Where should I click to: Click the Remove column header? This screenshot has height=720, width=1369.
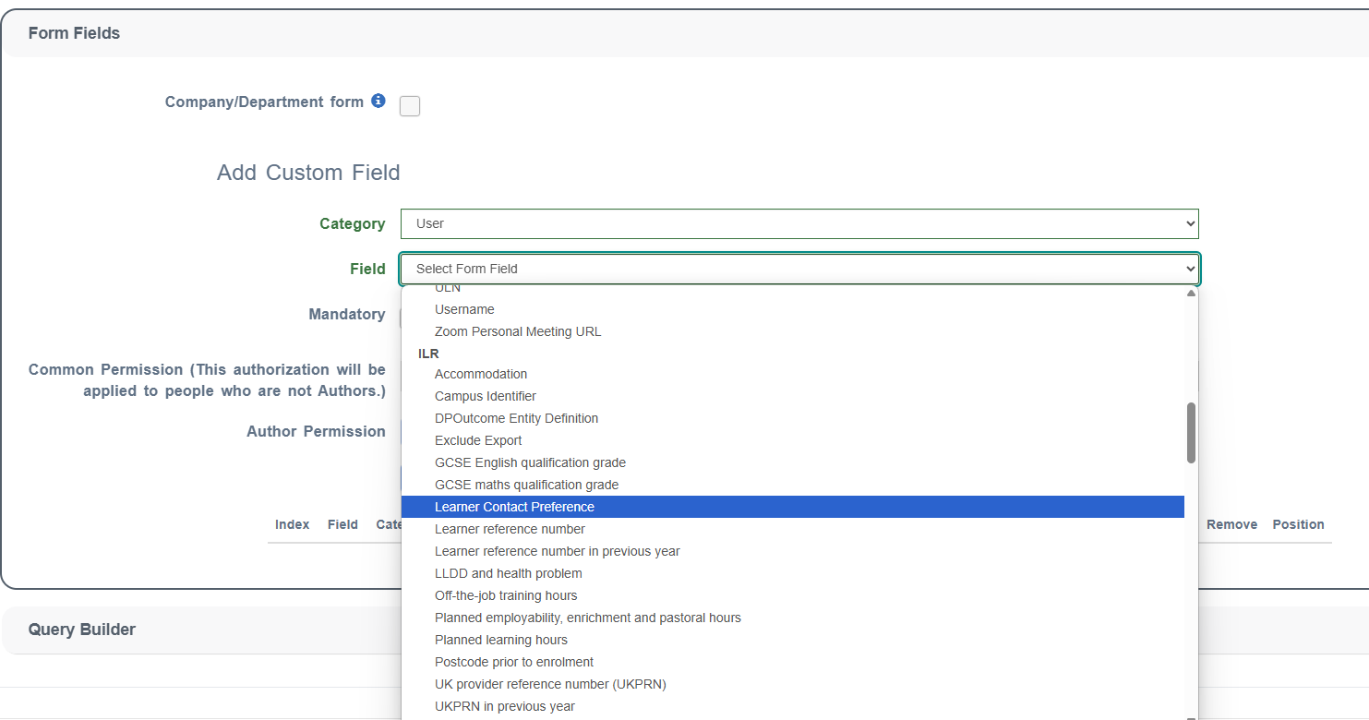coord(1232,524)
